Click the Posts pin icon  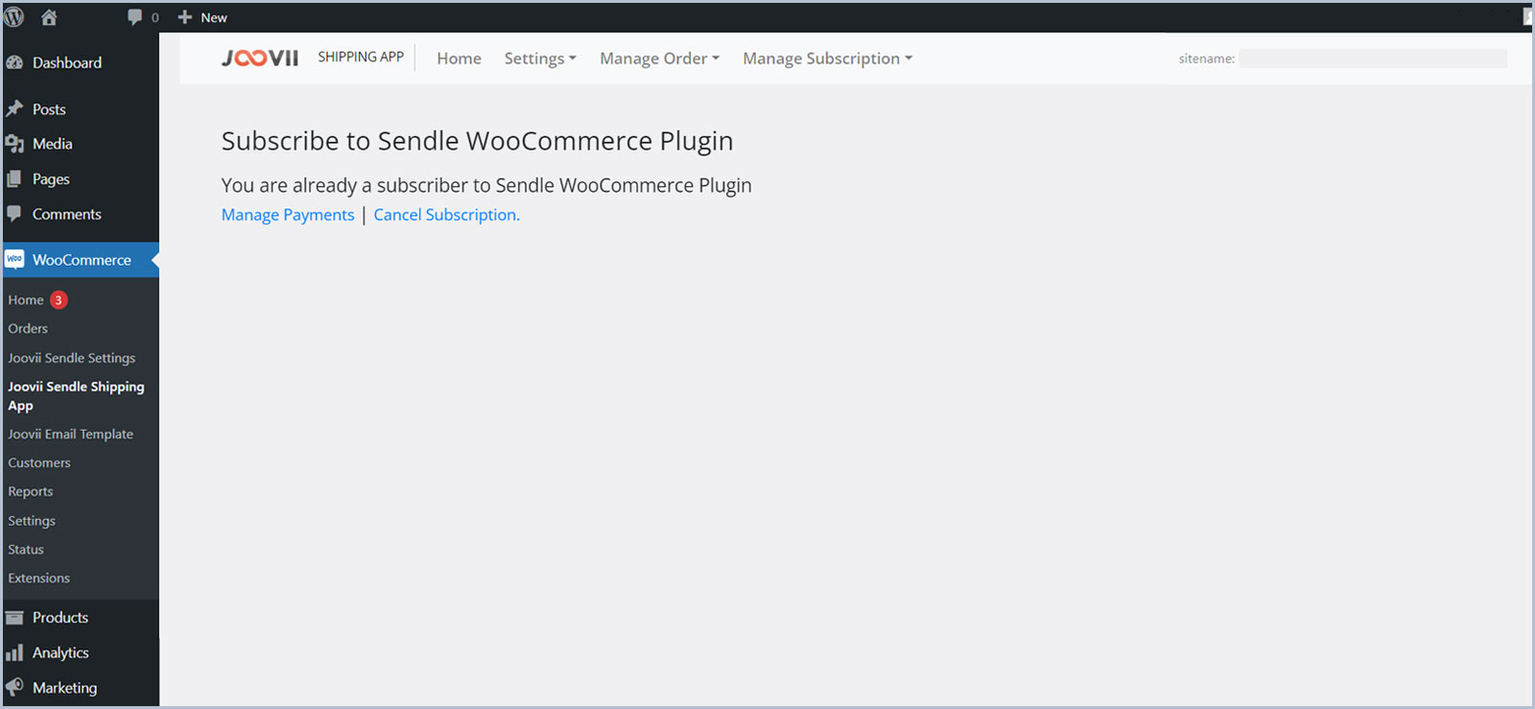[x=14, y=109]
